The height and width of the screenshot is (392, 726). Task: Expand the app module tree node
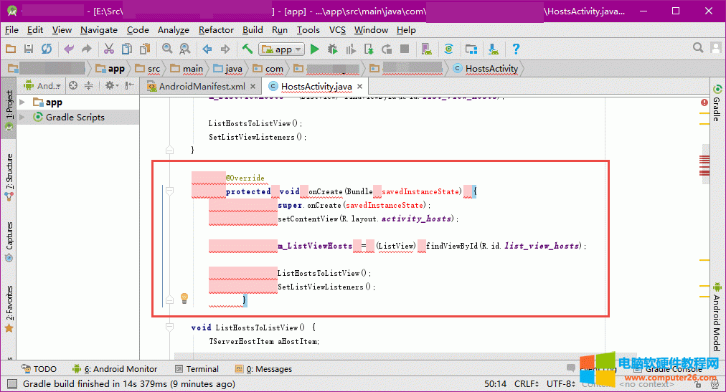tap(22, 102)
